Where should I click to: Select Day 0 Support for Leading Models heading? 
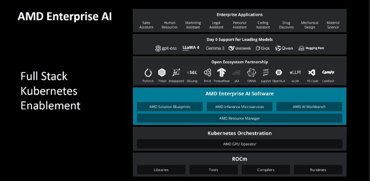pos(239,39)
